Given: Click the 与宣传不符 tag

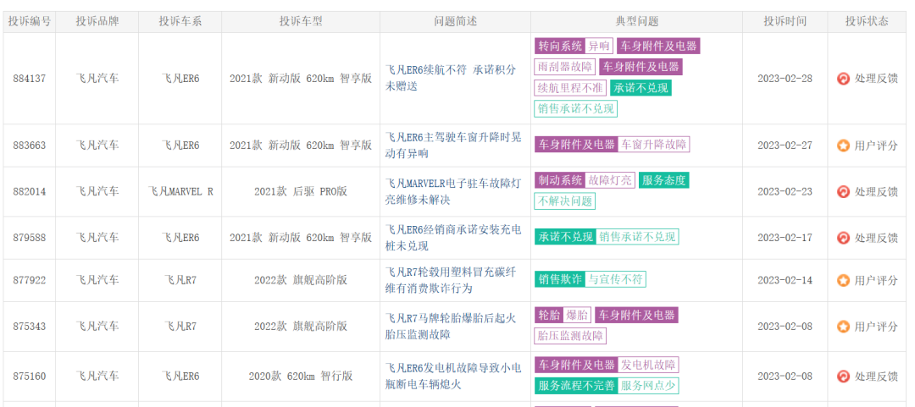Looking at the screenshot, I should [615, 279].
